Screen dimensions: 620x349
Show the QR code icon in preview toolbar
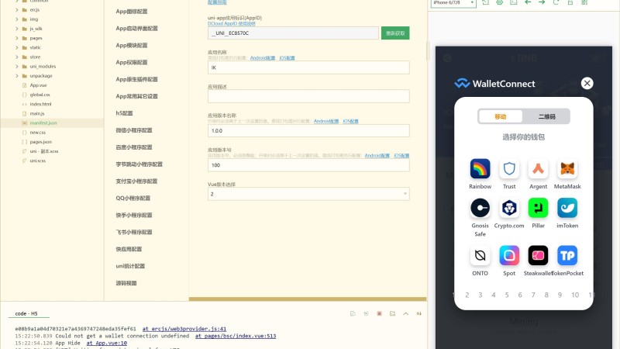pyautogui.click(x=584, y=2)
